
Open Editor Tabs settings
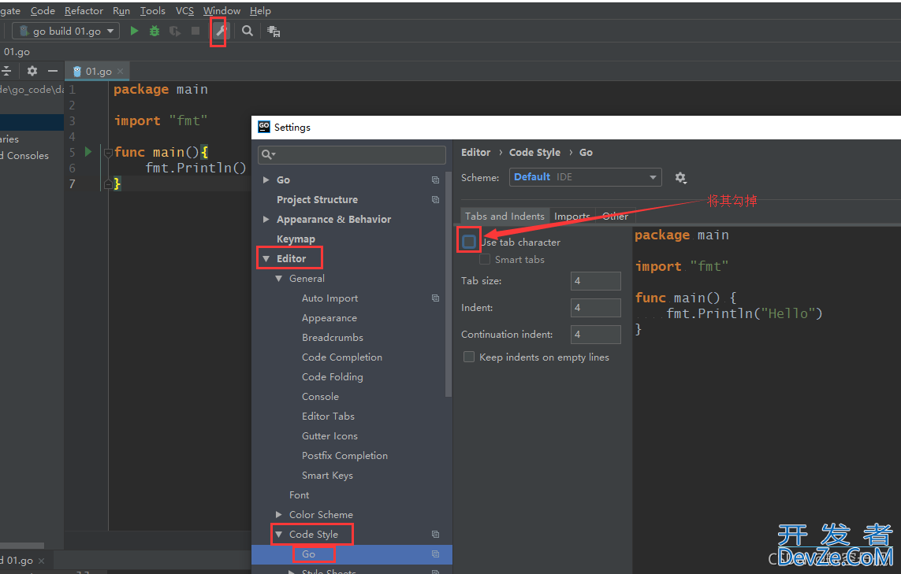click(328, 417)
